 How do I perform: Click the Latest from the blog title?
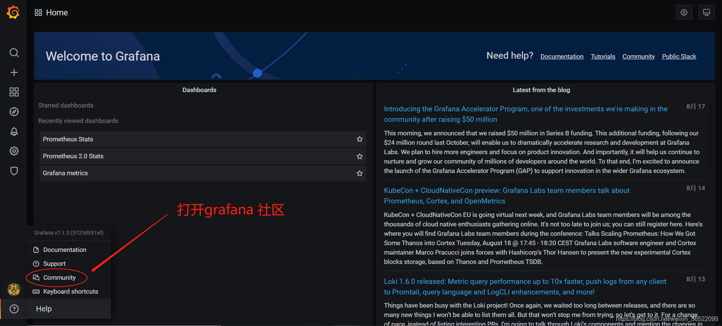point(541,90)
